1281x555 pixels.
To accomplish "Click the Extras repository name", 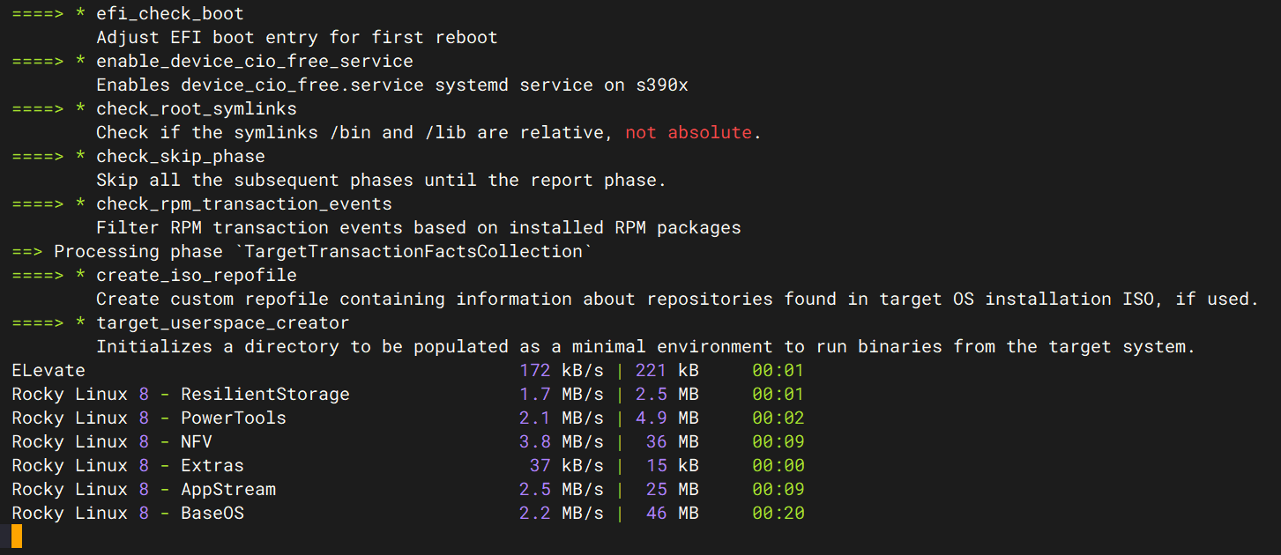I will coord(212,465).
